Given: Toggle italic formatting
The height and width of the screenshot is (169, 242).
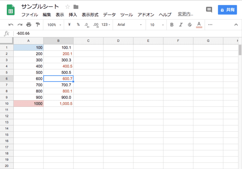Looking at the screenshot, I should 181,25.
